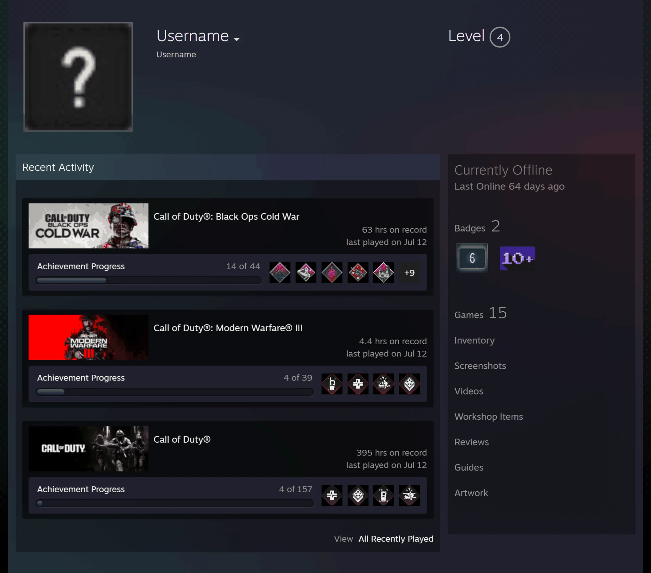Open the Inventory link
The height and width of the screenshot is (573, 651).
coord(474,340)
